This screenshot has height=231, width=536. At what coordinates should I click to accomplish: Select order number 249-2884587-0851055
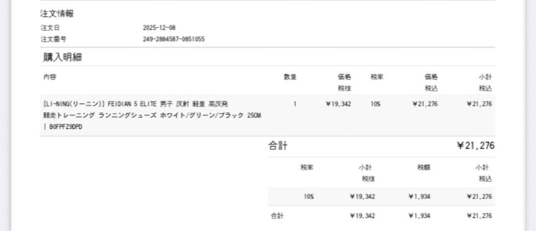[x=174, y=39]
